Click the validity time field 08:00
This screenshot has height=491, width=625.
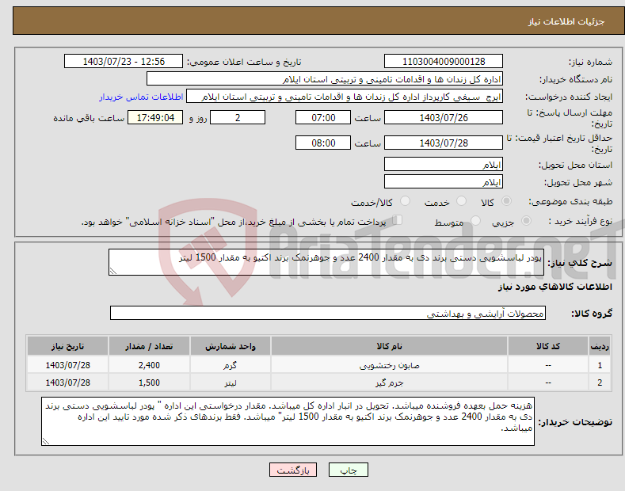[323, 143]
